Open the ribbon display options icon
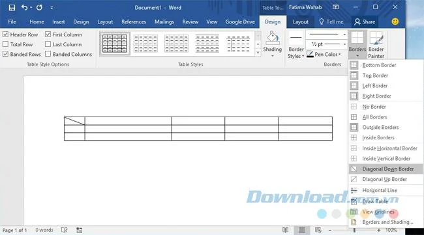Viewport: 424px width, 235px height. tap(335, 7)
